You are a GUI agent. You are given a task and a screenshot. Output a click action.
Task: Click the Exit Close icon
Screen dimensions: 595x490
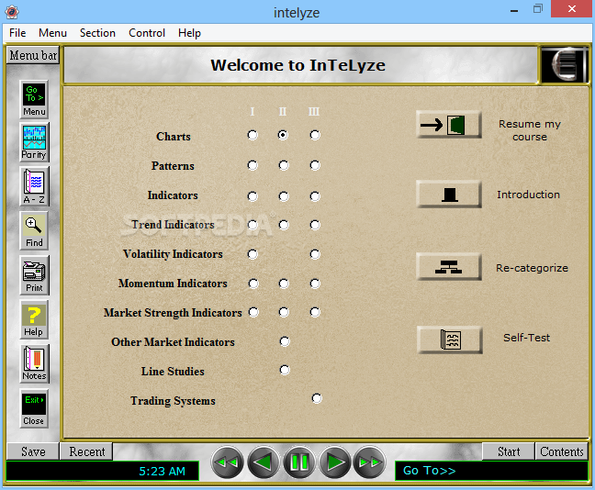[x=34, y=408]
